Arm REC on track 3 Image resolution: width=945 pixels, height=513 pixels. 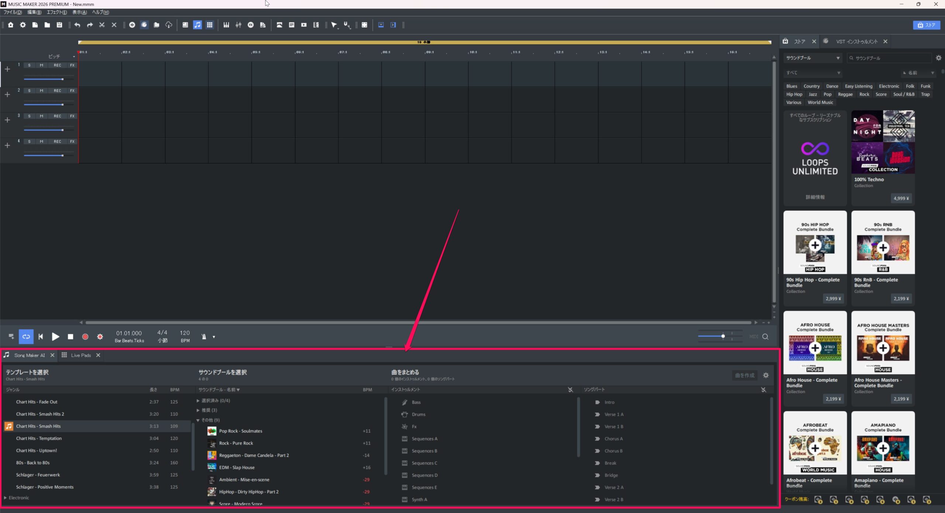[58, 116]
